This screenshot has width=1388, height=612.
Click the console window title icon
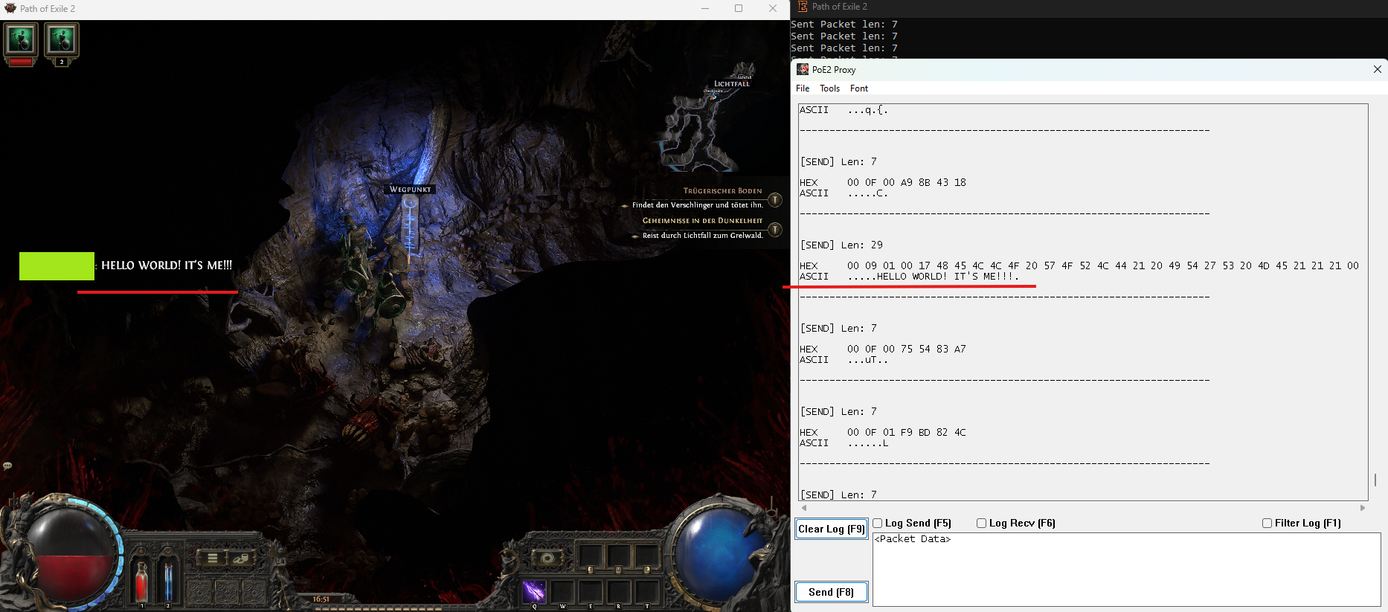coord(803,7)
